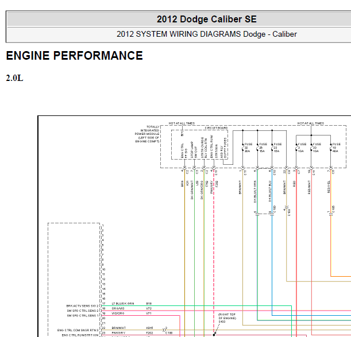Click the 'RED/WHT' wire label

coord(309,187)
